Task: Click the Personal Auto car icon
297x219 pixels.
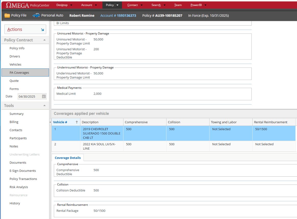Action: tap(36, 15)
